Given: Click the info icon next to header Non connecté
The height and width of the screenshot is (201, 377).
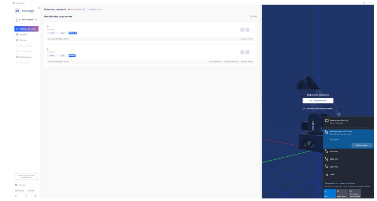Looking at the screenshot, I should click(x=84, y=9).
